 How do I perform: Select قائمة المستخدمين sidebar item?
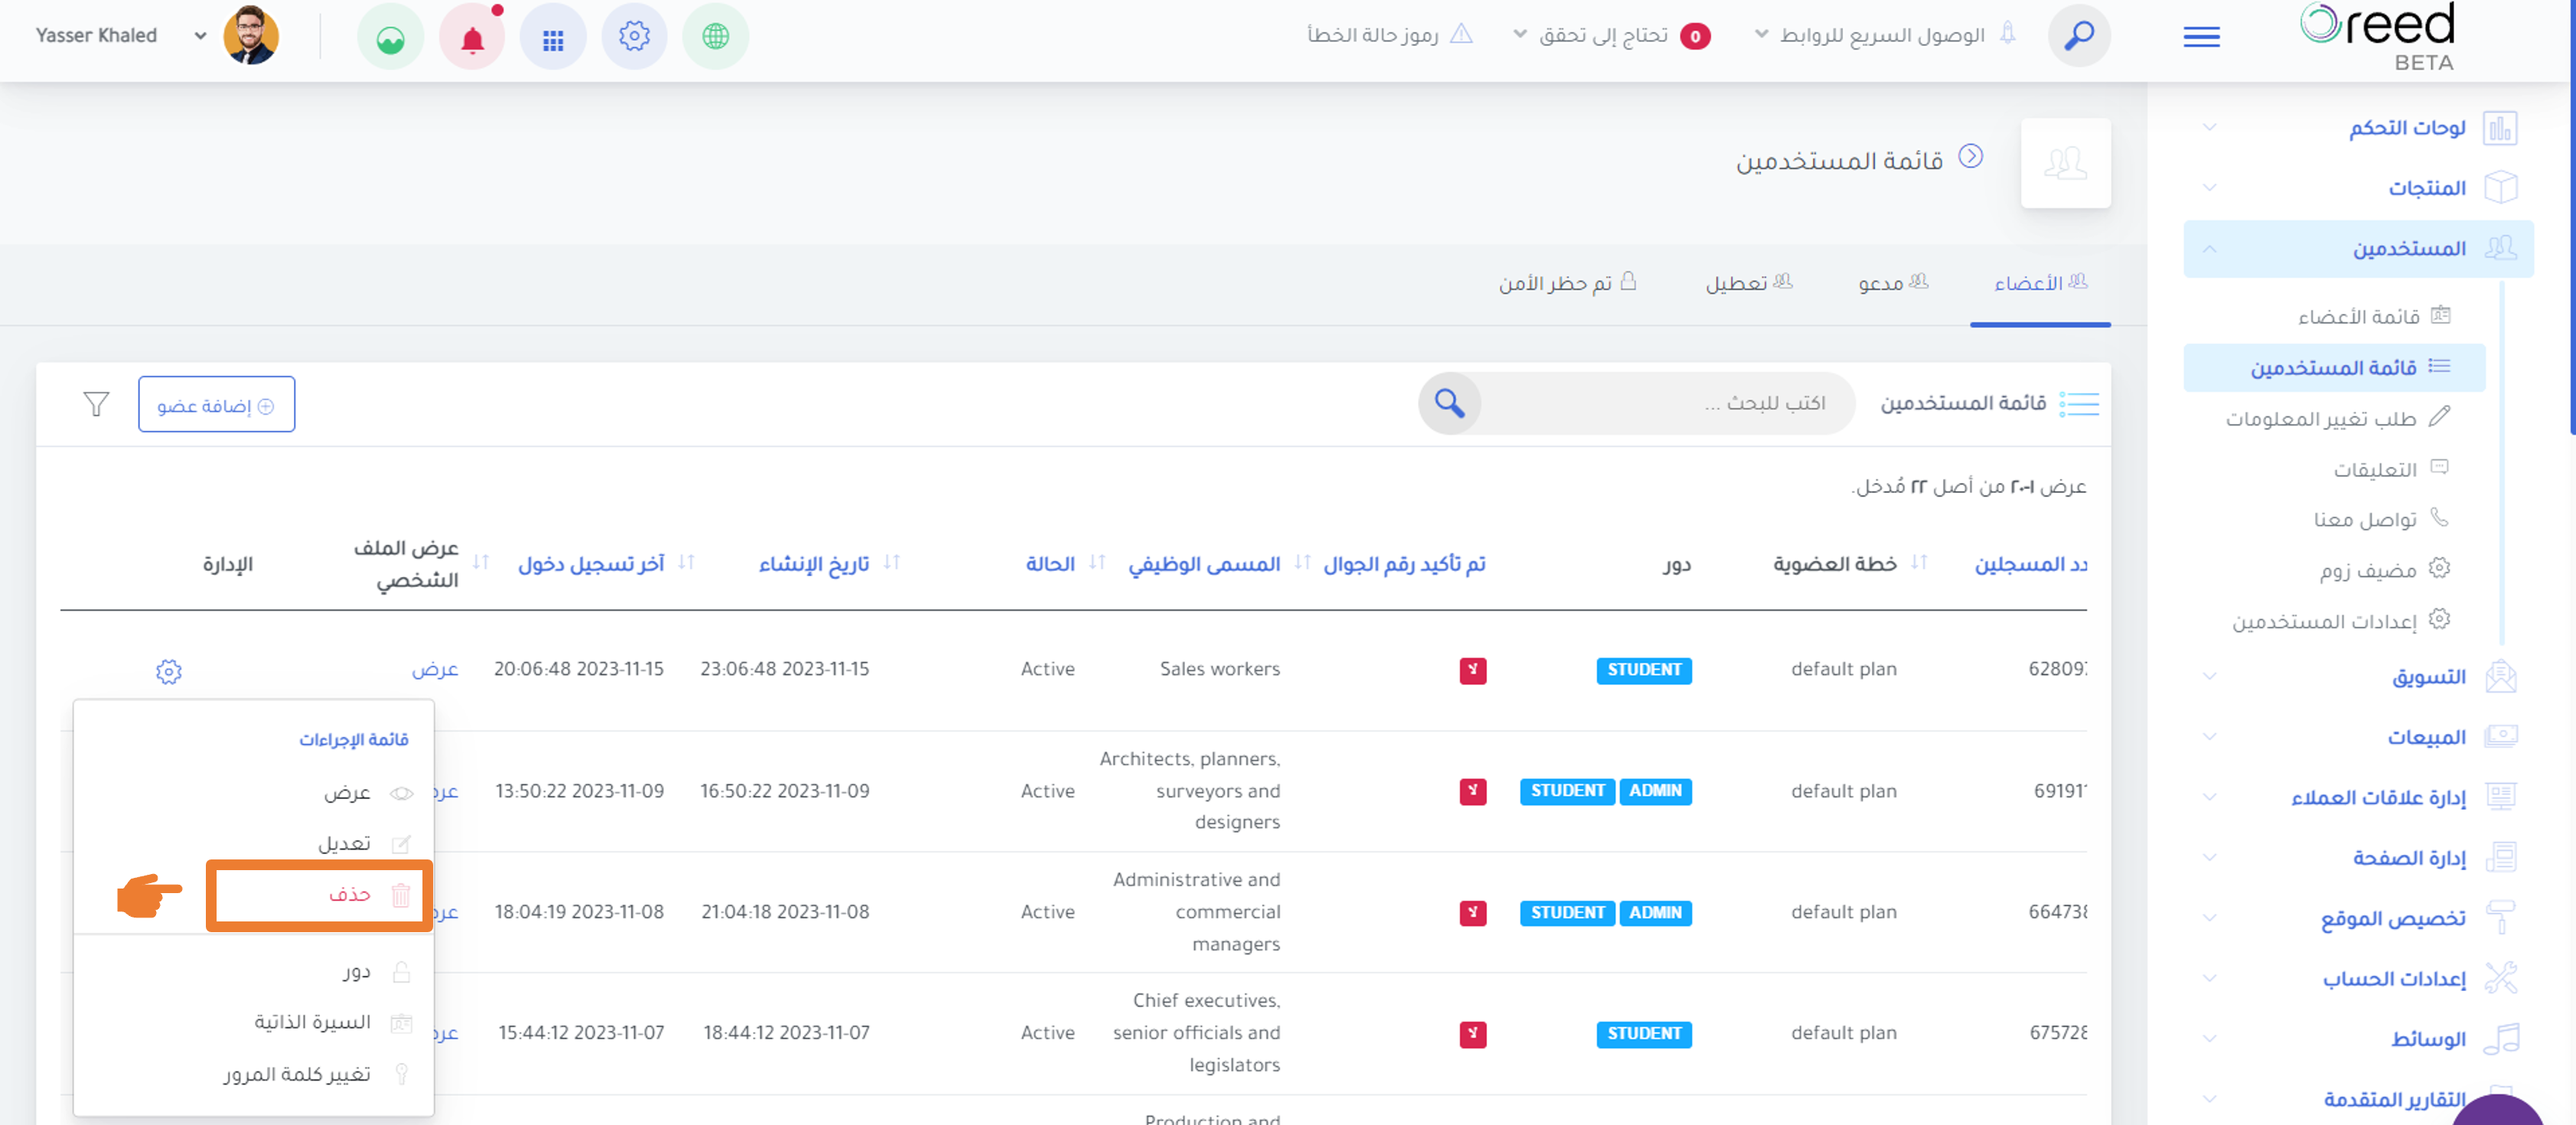(x=2335, y=368)
